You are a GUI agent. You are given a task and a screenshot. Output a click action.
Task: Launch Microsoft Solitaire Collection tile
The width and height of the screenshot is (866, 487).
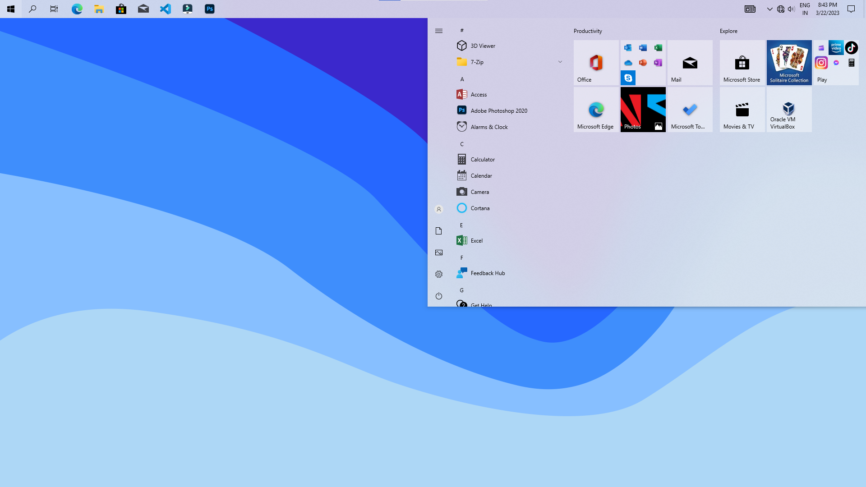[x=789, y=63]
